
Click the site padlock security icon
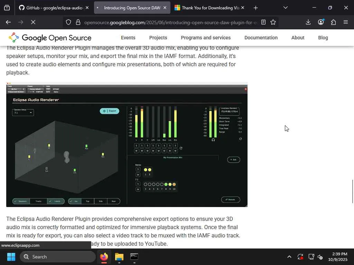[x=78, y=22]
